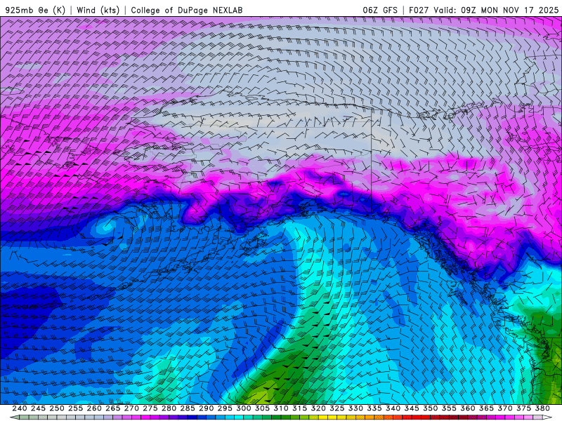562x421 pixels.
Task: Click the 340 value on the color scale
Action: coord(393,408)
